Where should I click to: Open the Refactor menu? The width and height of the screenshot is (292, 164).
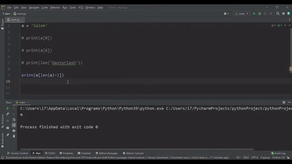[55, 8]
